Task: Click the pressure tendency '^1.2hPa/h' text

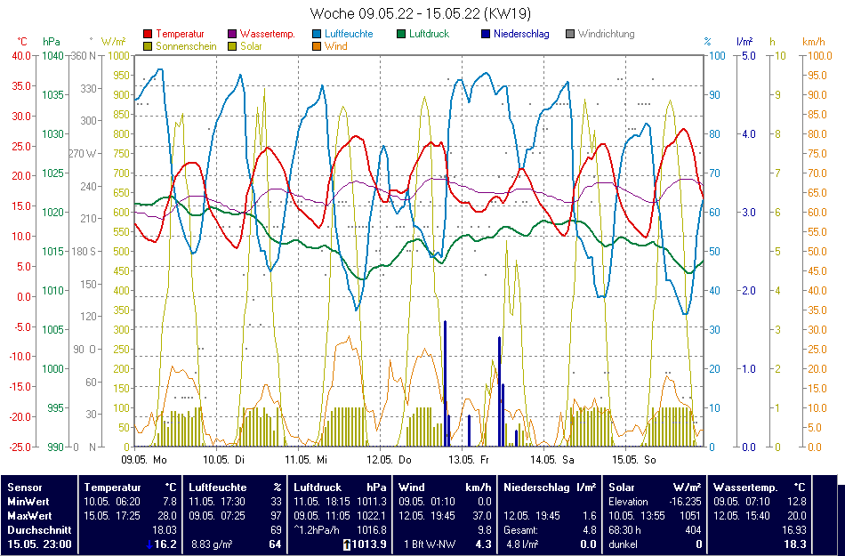Action: pos(317,530)
